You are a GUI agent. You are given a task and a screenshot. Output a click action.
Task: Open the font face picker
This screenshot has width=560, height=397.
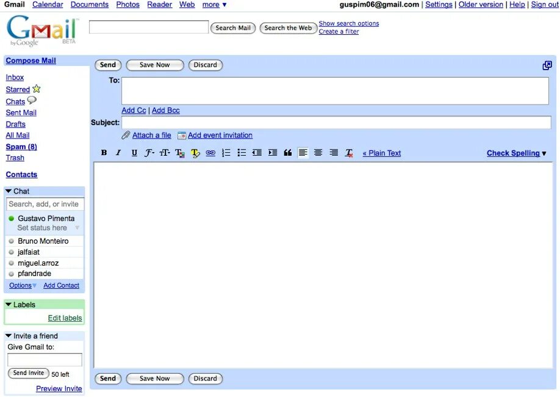[149, 153]
